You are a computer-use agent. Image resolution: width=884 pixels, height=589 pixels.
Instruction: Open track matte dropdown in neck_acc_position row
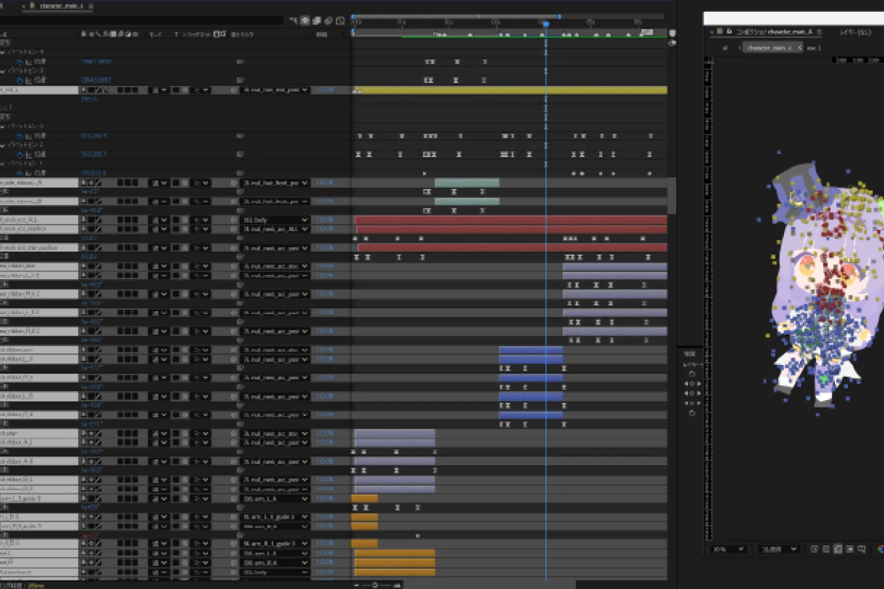pyautogui.click(x=201, y=229)
